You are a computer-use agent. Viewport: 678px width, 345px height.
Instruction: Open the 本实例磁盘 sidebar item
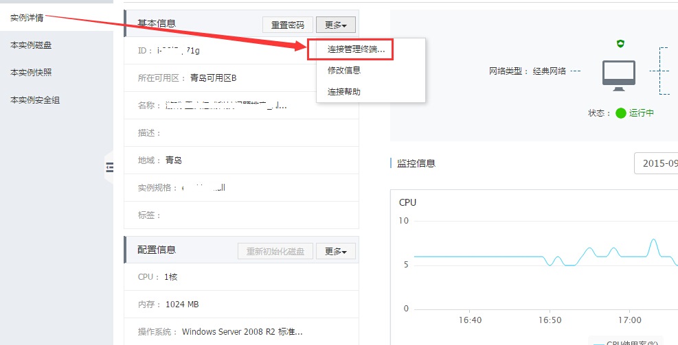31,45
